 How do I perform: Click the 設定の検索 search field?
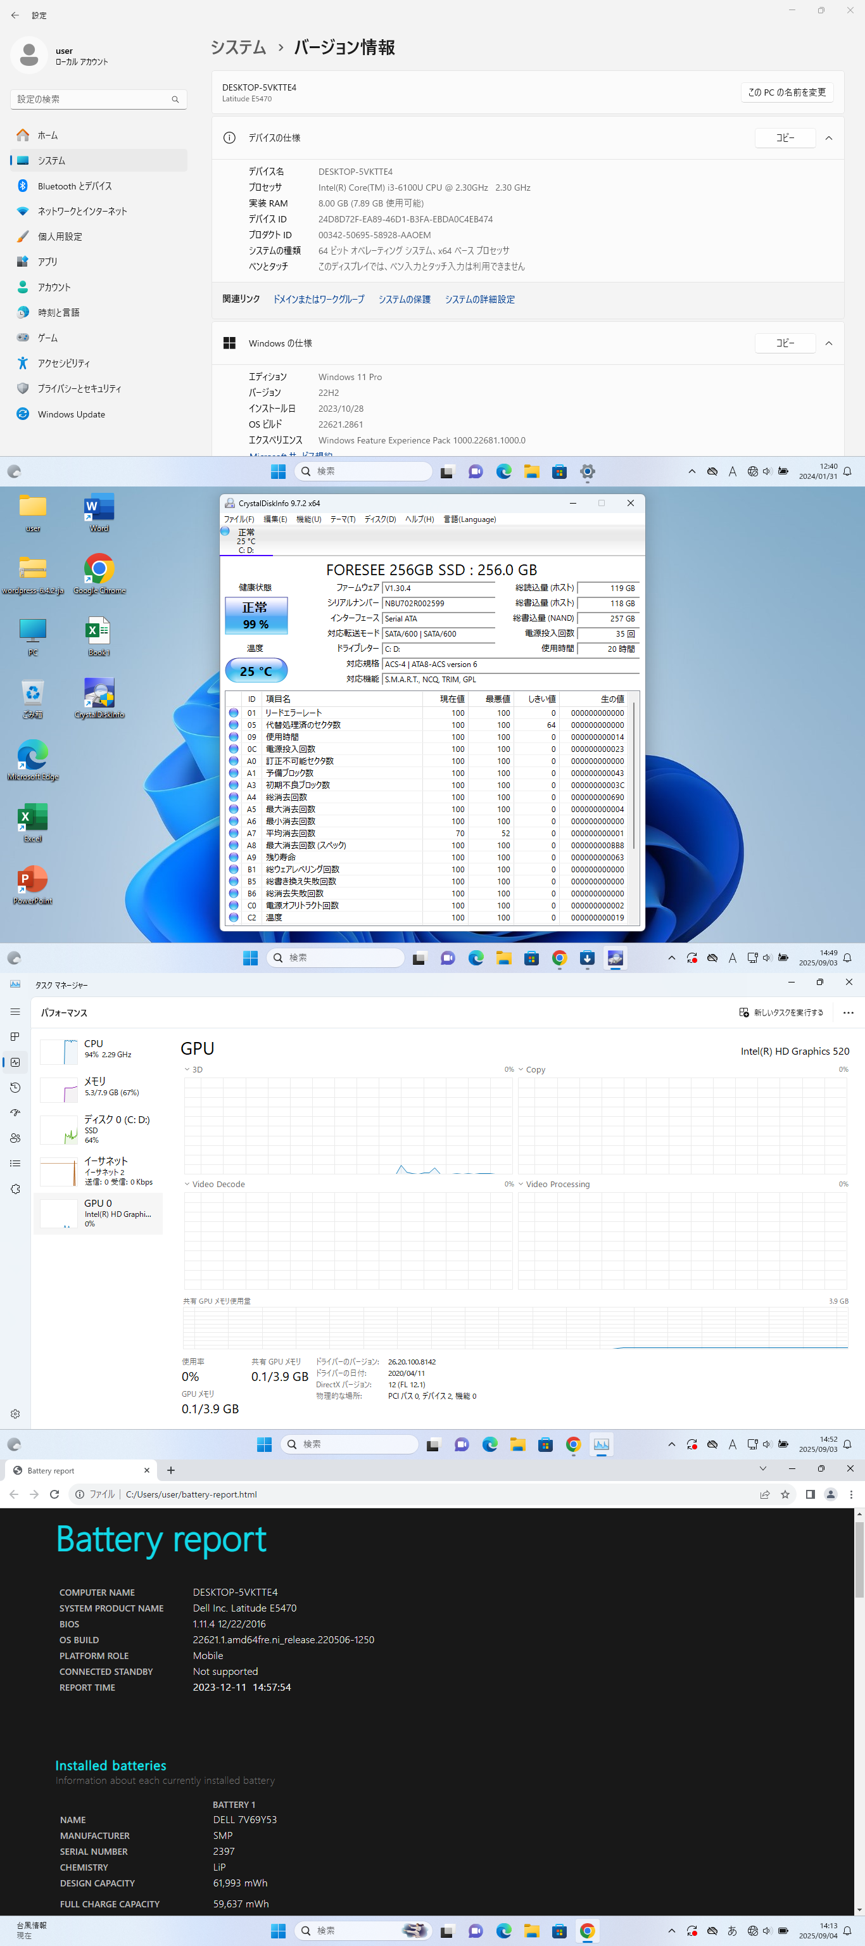click(98, 99)
